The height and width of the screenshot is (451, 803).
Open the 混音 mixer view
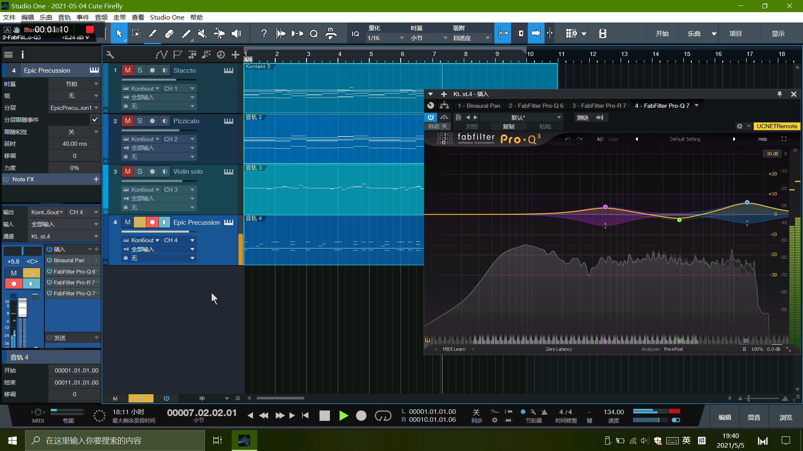pos(754,417)
